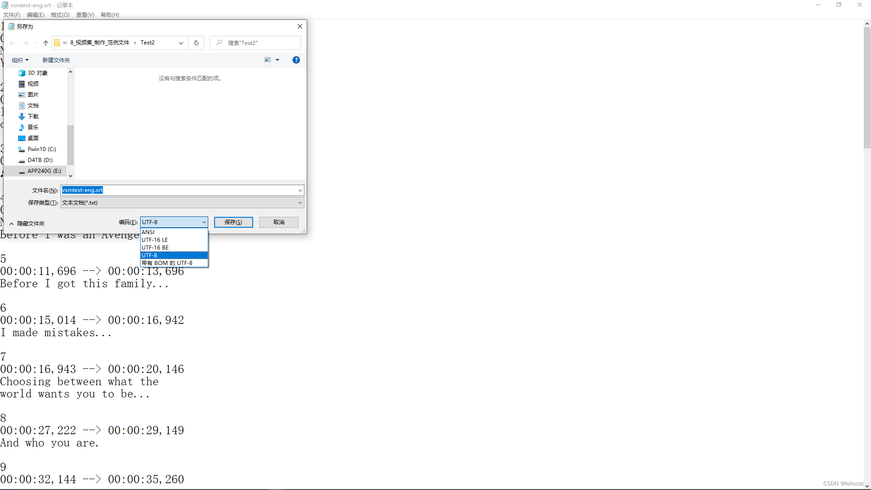The height and width of the screenshot is (490, 871).
Task: Click the 新建文件夹 new folder button
Action: tap(56, 60)
